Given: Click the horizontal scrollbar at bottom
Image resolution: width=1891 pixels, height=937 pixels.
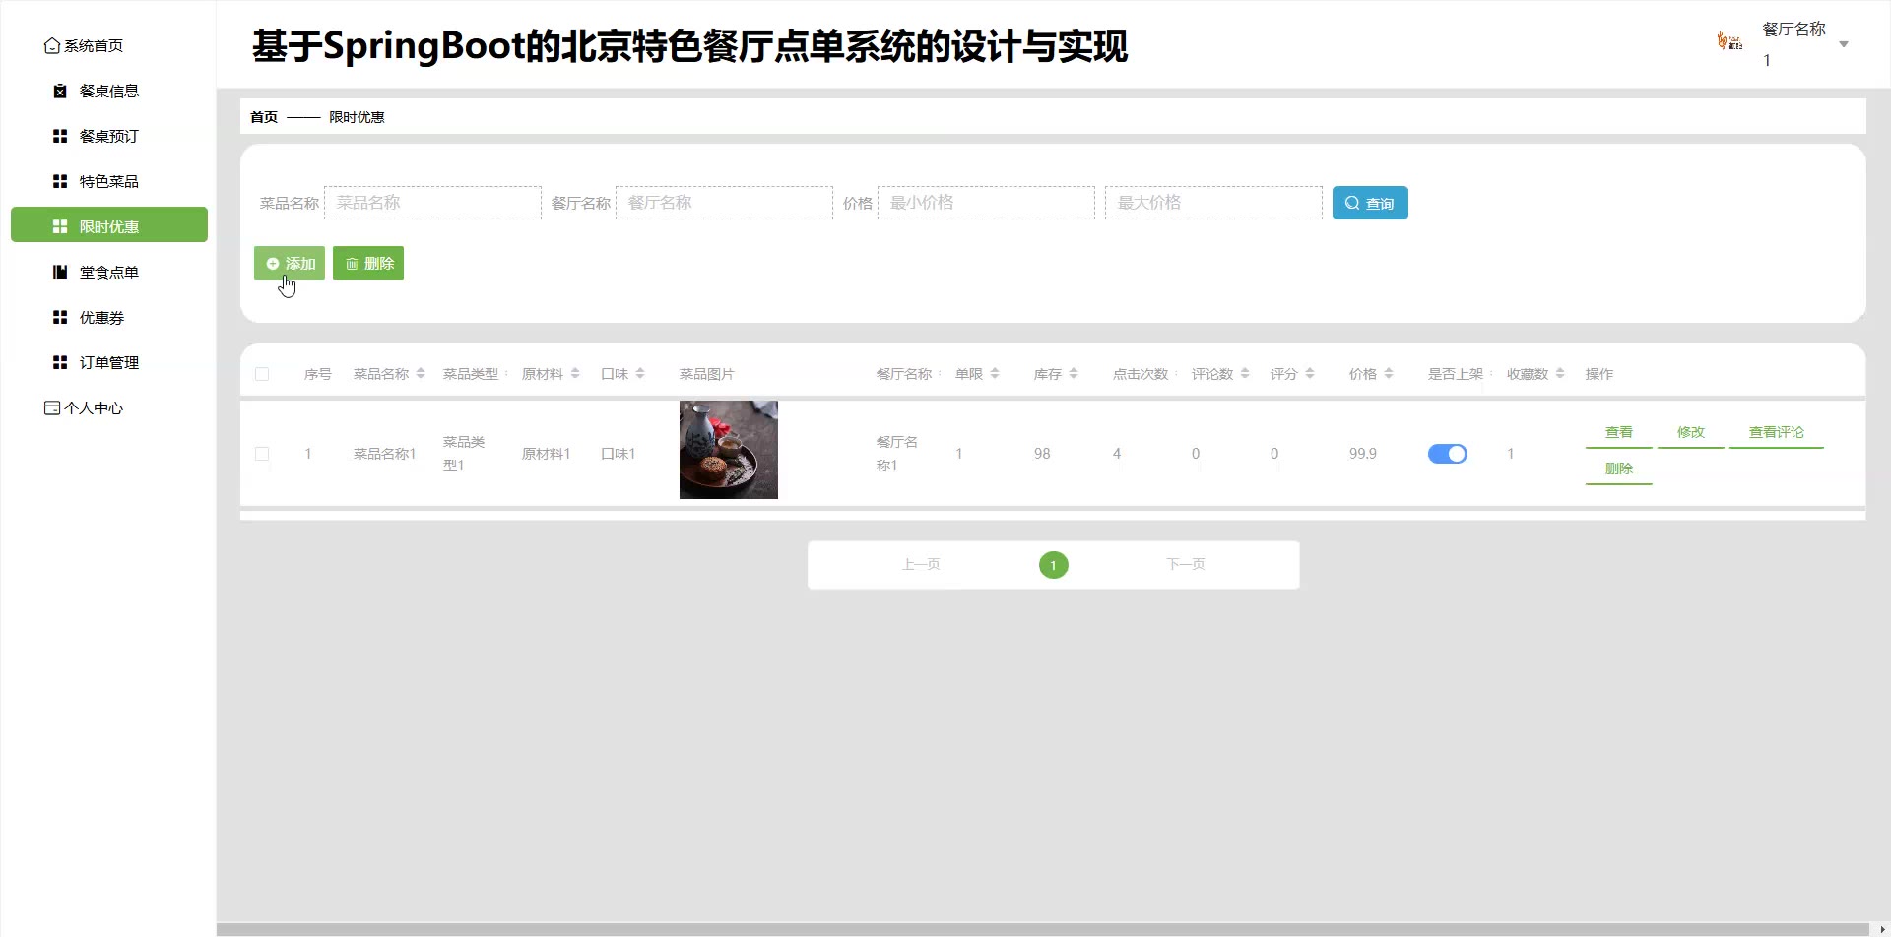Looking at the screenshot, I should [x=1043, y=929].
